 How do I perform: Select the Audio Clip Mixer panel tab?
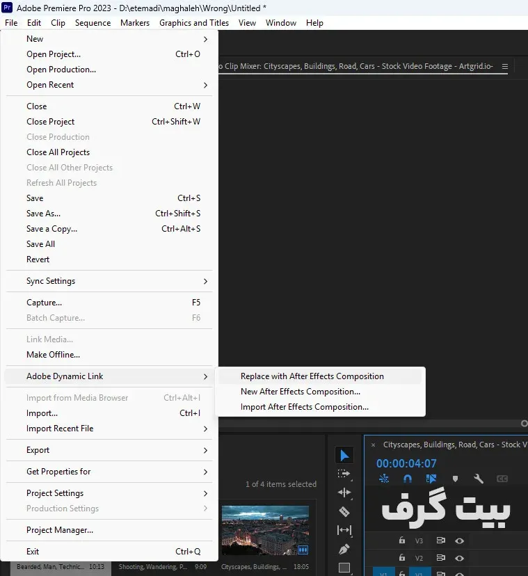(355, 67)
